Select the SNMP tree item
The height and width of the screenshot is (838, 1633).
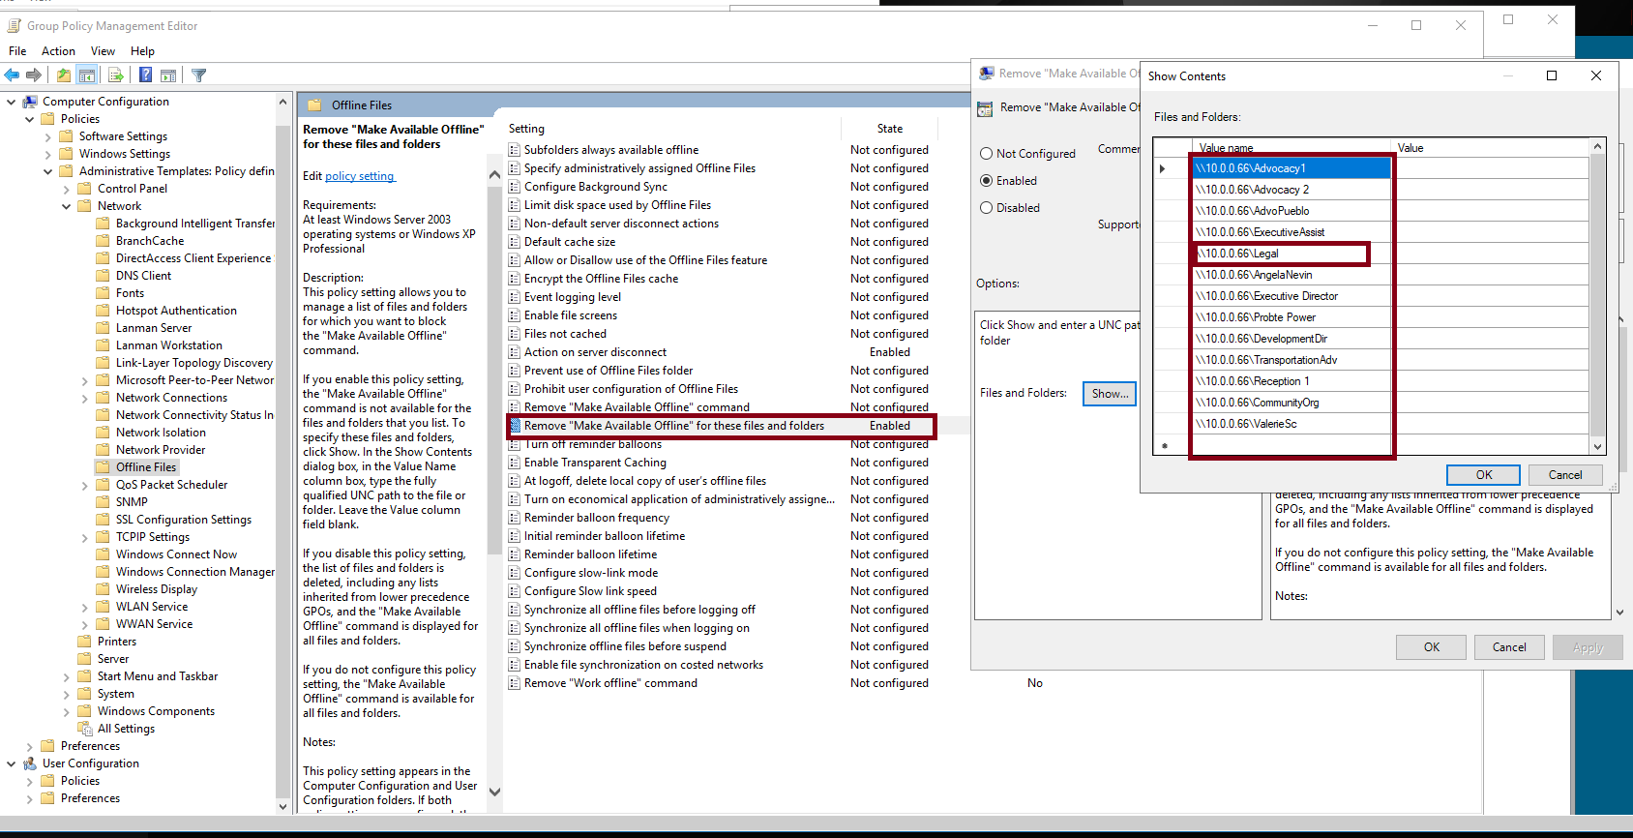[132, 502]
